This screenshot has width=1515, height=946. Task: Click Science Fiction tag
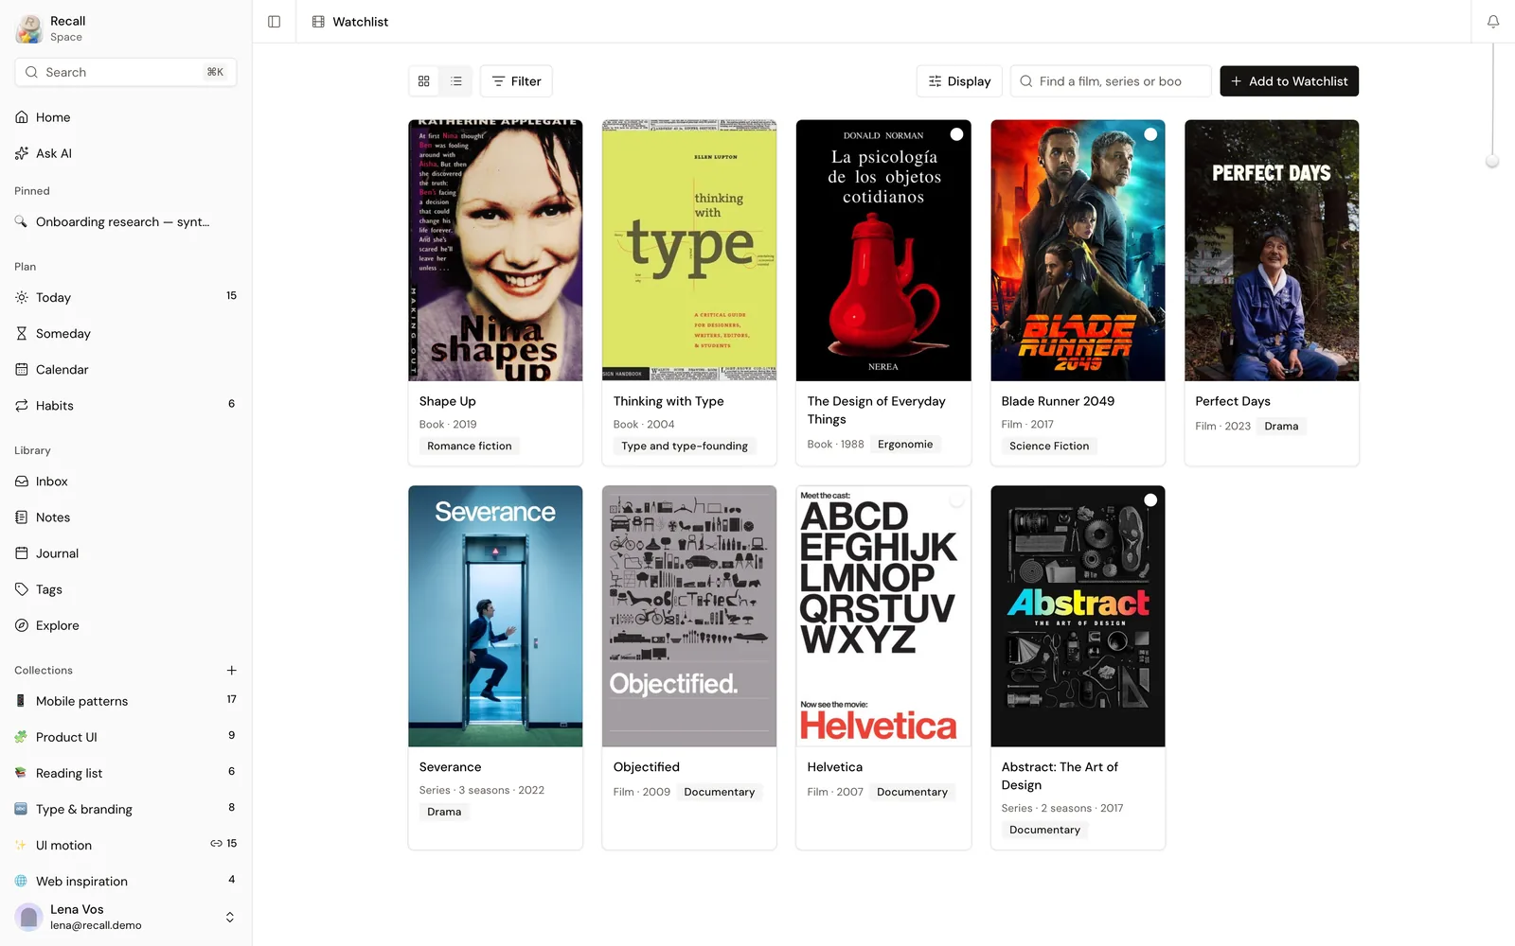1049,446
